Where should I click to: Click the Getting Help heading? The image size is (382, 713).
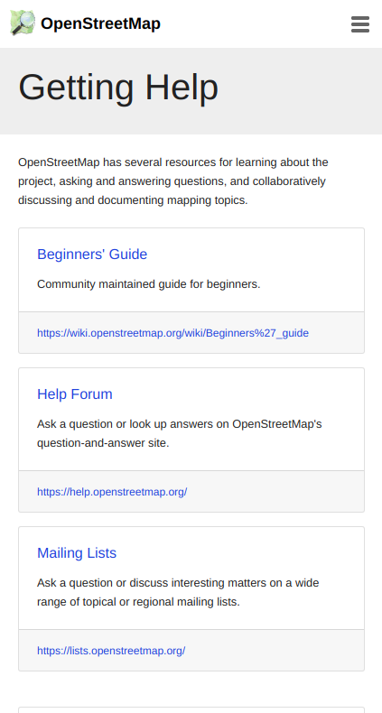pyautogui.click(x=118, y=88)
